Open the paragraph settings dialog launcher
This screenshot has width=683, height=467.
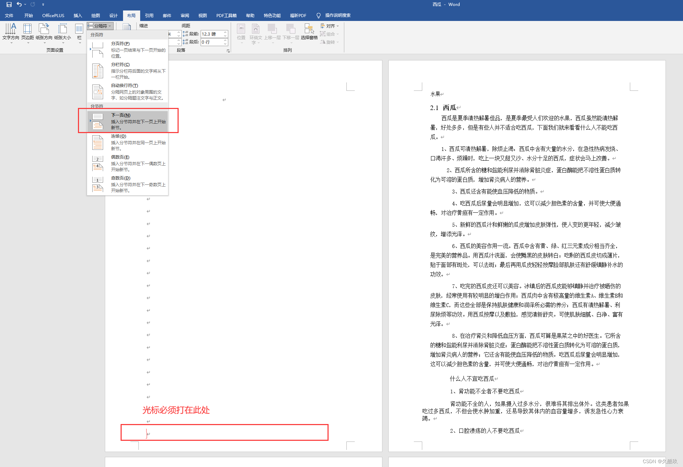(x=228, y=51)
